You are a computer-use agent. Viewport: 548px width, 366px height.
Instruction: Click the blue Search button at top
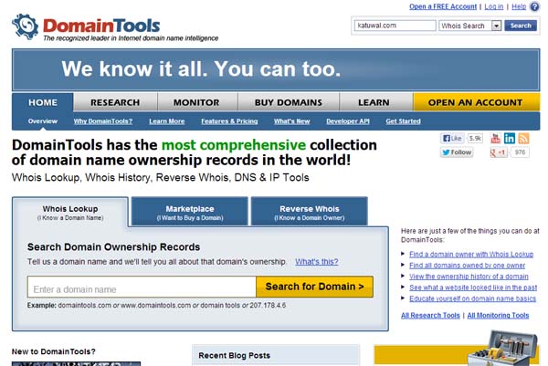521,26
